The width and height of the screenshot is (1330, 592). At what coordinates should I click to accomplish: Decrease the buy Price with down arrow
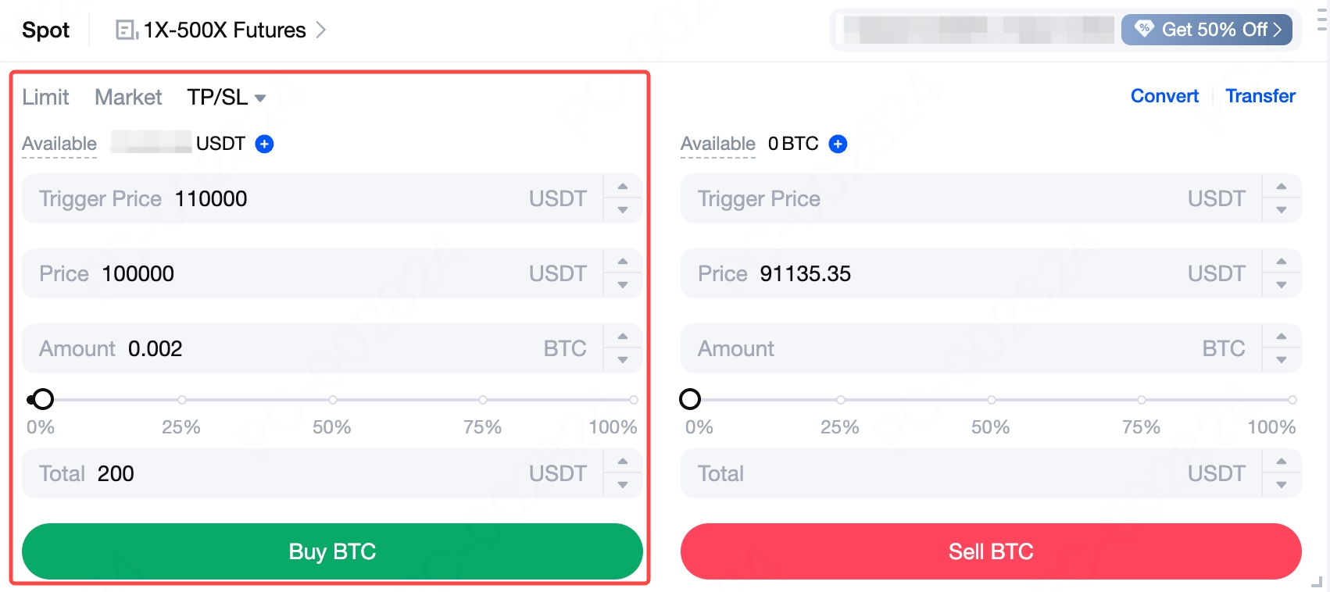tap(623, 285)
